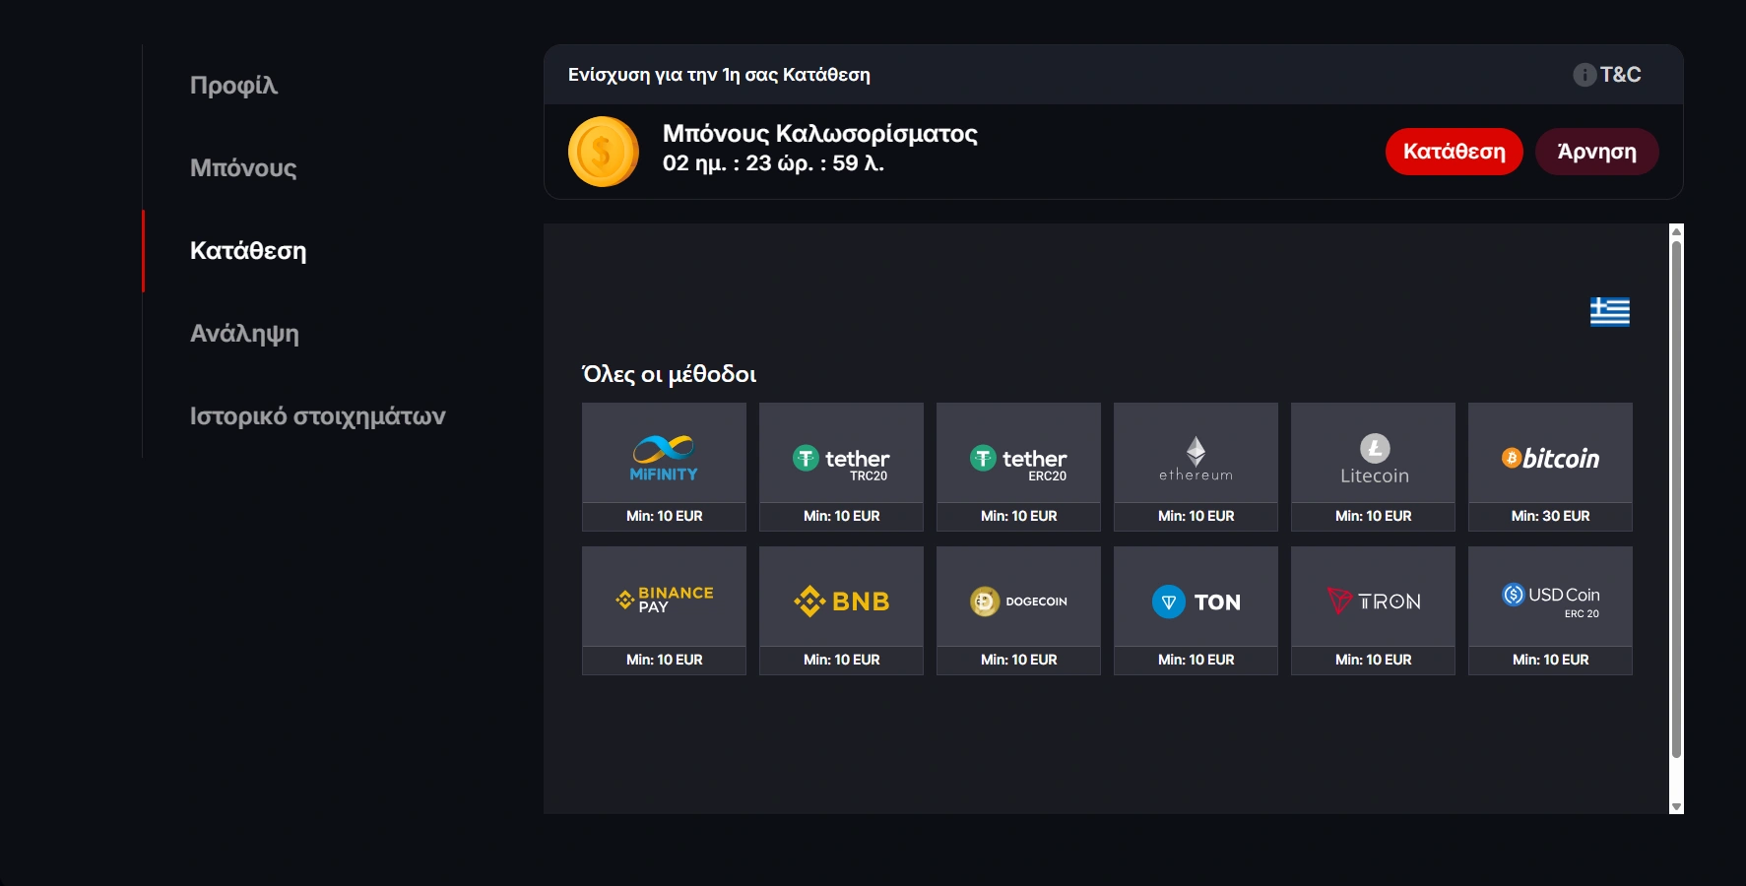The image size is (1746, 886).
Task: Select the MiFinity payment method
Action: click(664, 467)
